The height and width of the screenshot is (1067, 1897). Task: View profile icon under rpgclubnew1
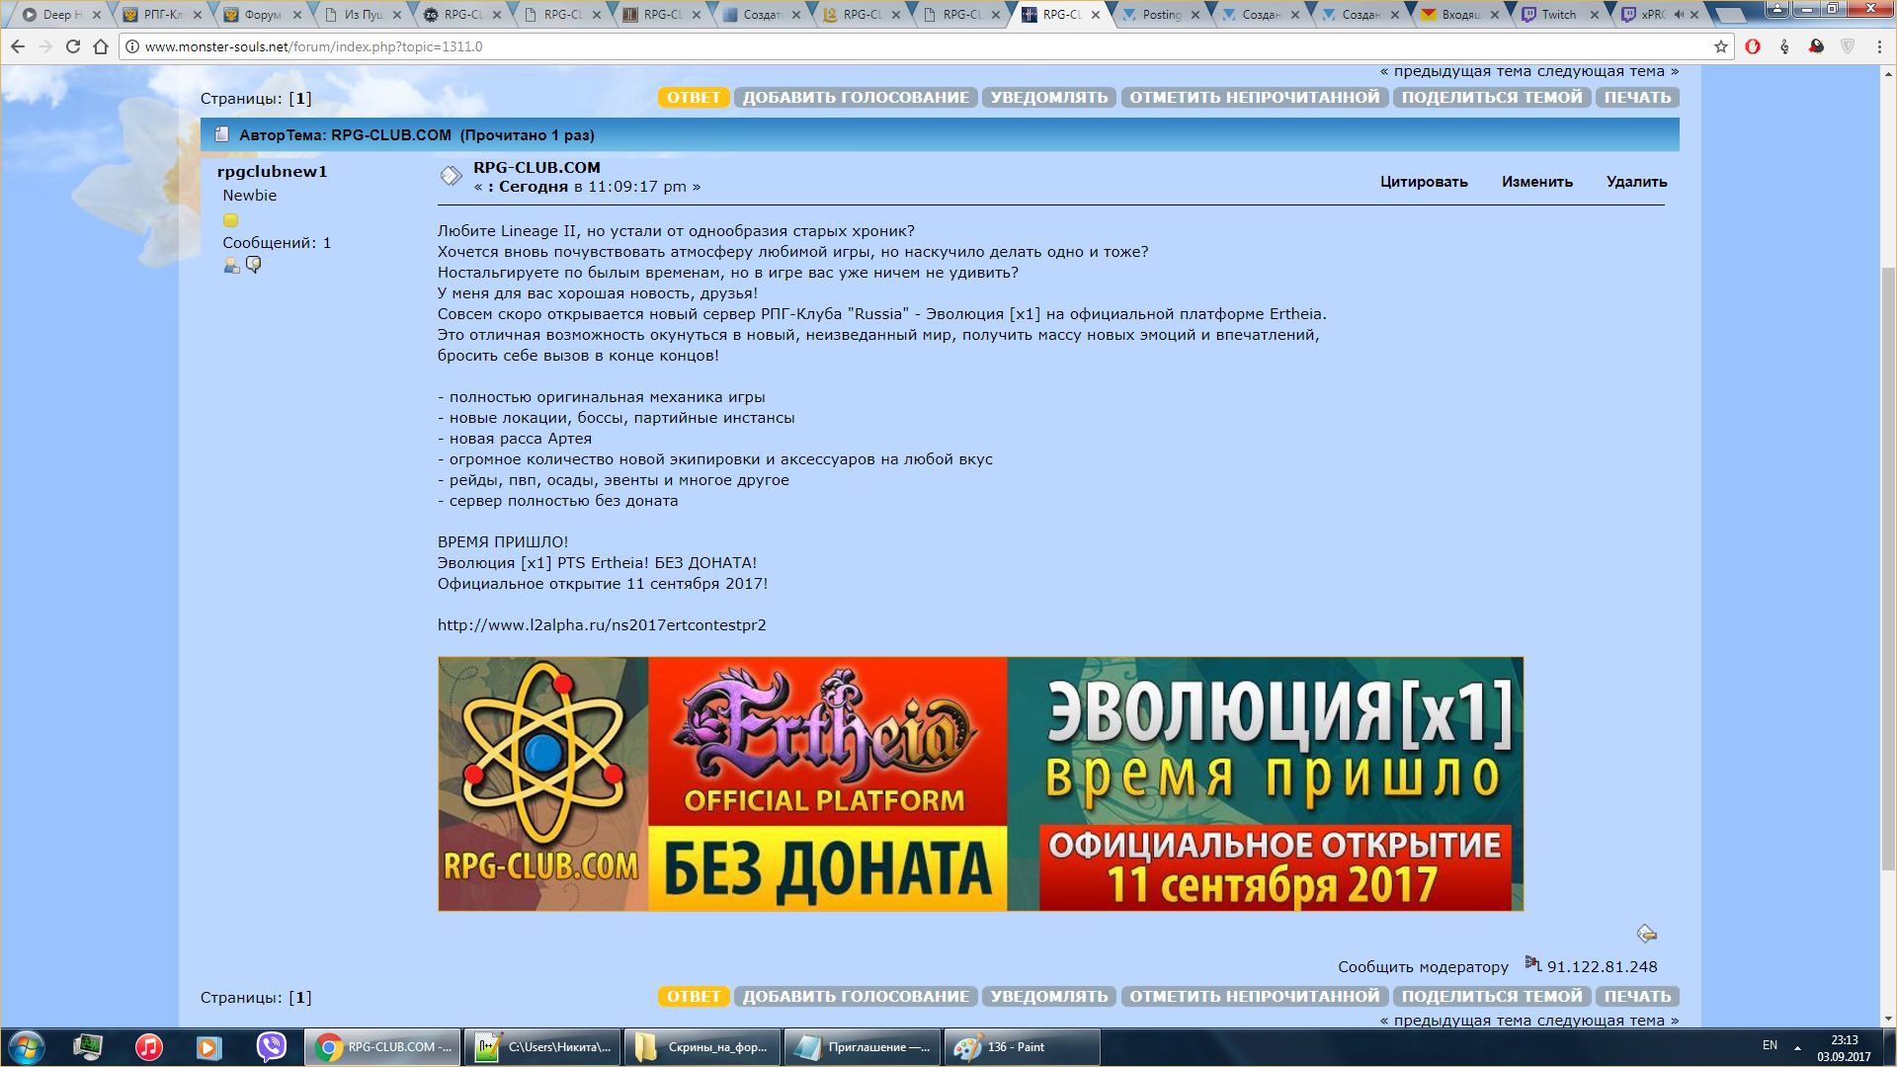[x=231, y=265]
